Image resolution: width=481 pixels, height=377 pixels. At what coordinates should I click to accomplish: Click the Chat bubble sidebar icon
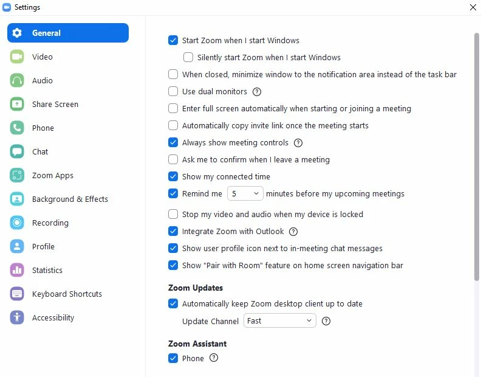tap(17, 151)
